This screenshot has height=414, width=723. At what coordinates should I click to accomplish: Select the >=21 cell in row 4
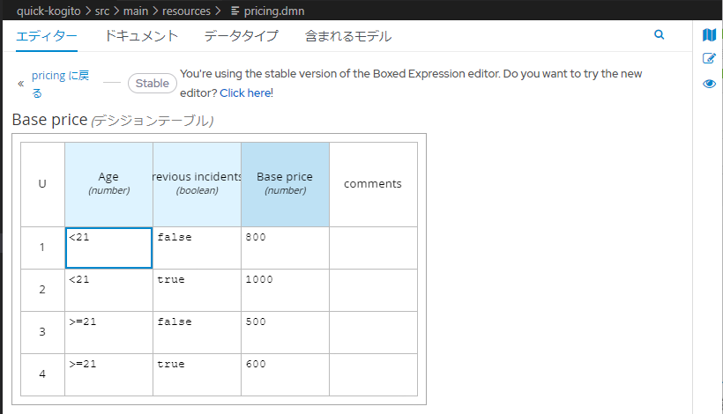click(108, 374)
